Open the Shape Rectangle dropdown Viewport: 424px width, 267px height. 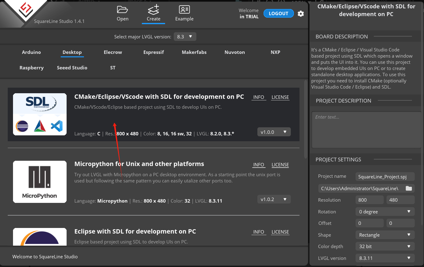pyautogui.click(x=385, y=235)
